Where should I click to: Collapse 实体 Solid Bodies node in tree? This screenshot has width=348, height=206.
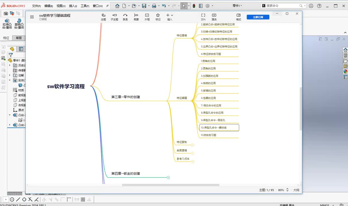pos(10,80)
